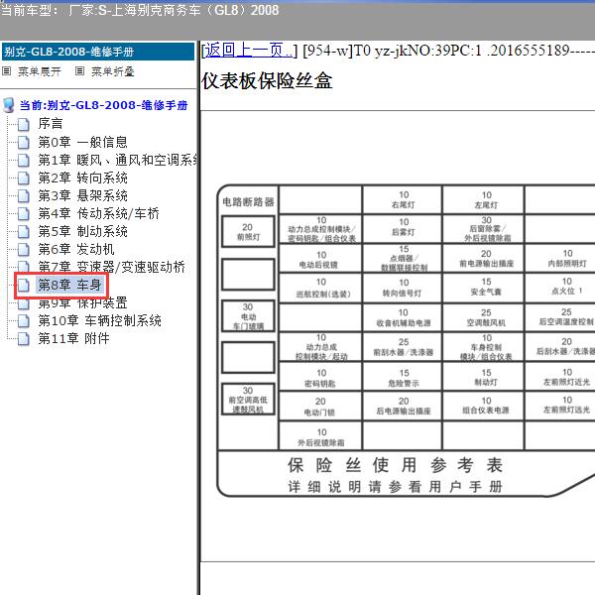595x595 pixels.
Task: Click the 20 前电源输出插座 fuse cell
Action: click(484, 259)
